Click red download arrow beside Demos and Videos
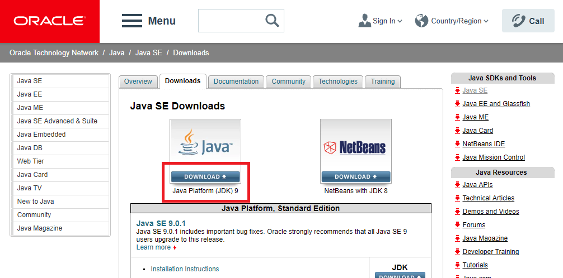 (457, 212)
